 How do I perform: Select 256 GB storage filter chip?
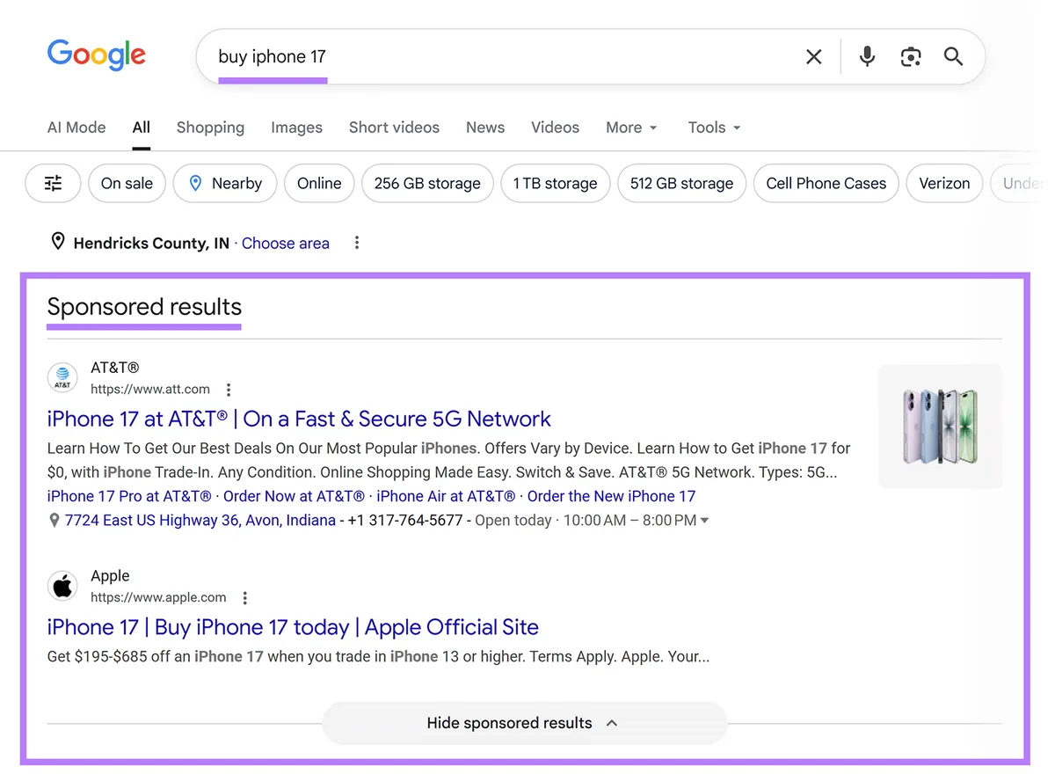coord(427,184)
